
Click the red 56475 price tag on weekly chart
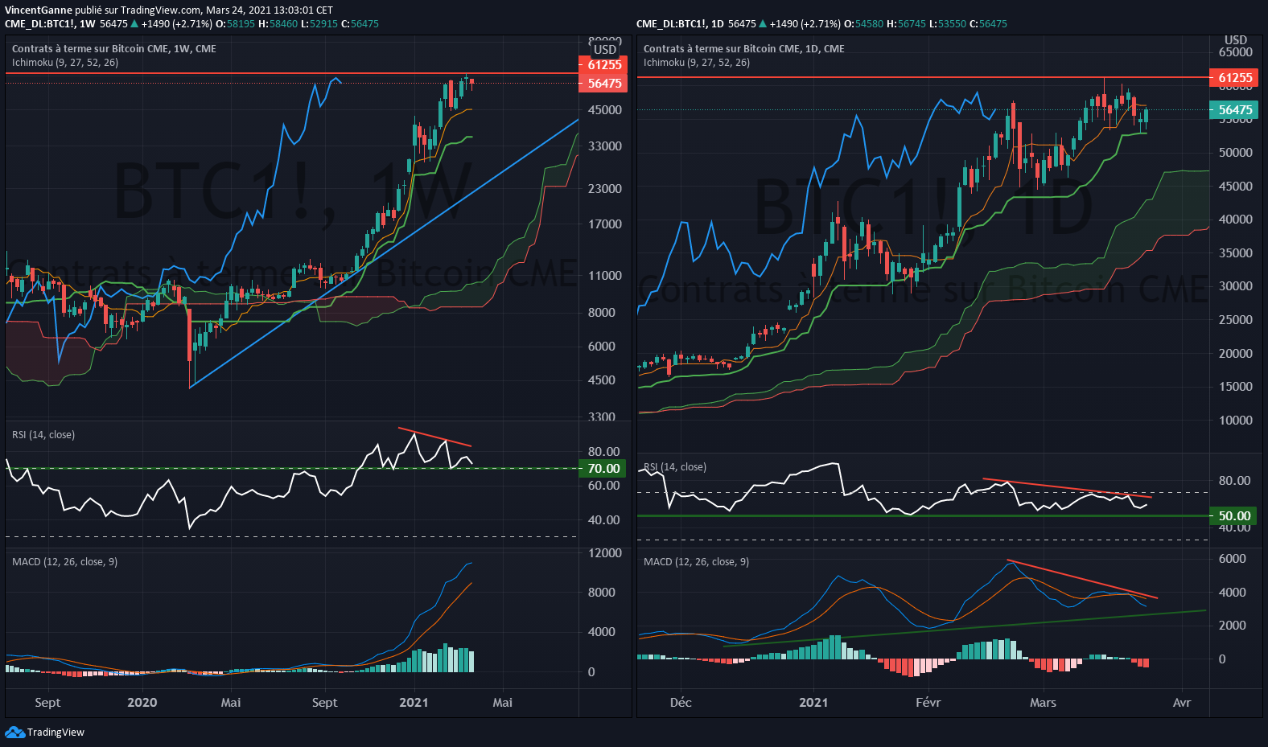603,84
